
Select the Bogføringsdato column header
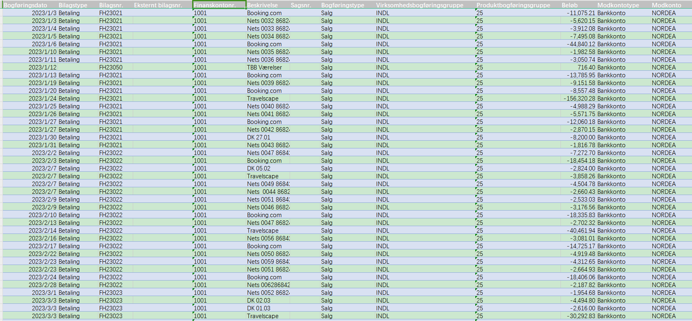[25, 5]
